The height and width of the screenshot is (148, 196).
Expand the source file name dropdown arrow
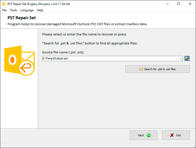180,59
